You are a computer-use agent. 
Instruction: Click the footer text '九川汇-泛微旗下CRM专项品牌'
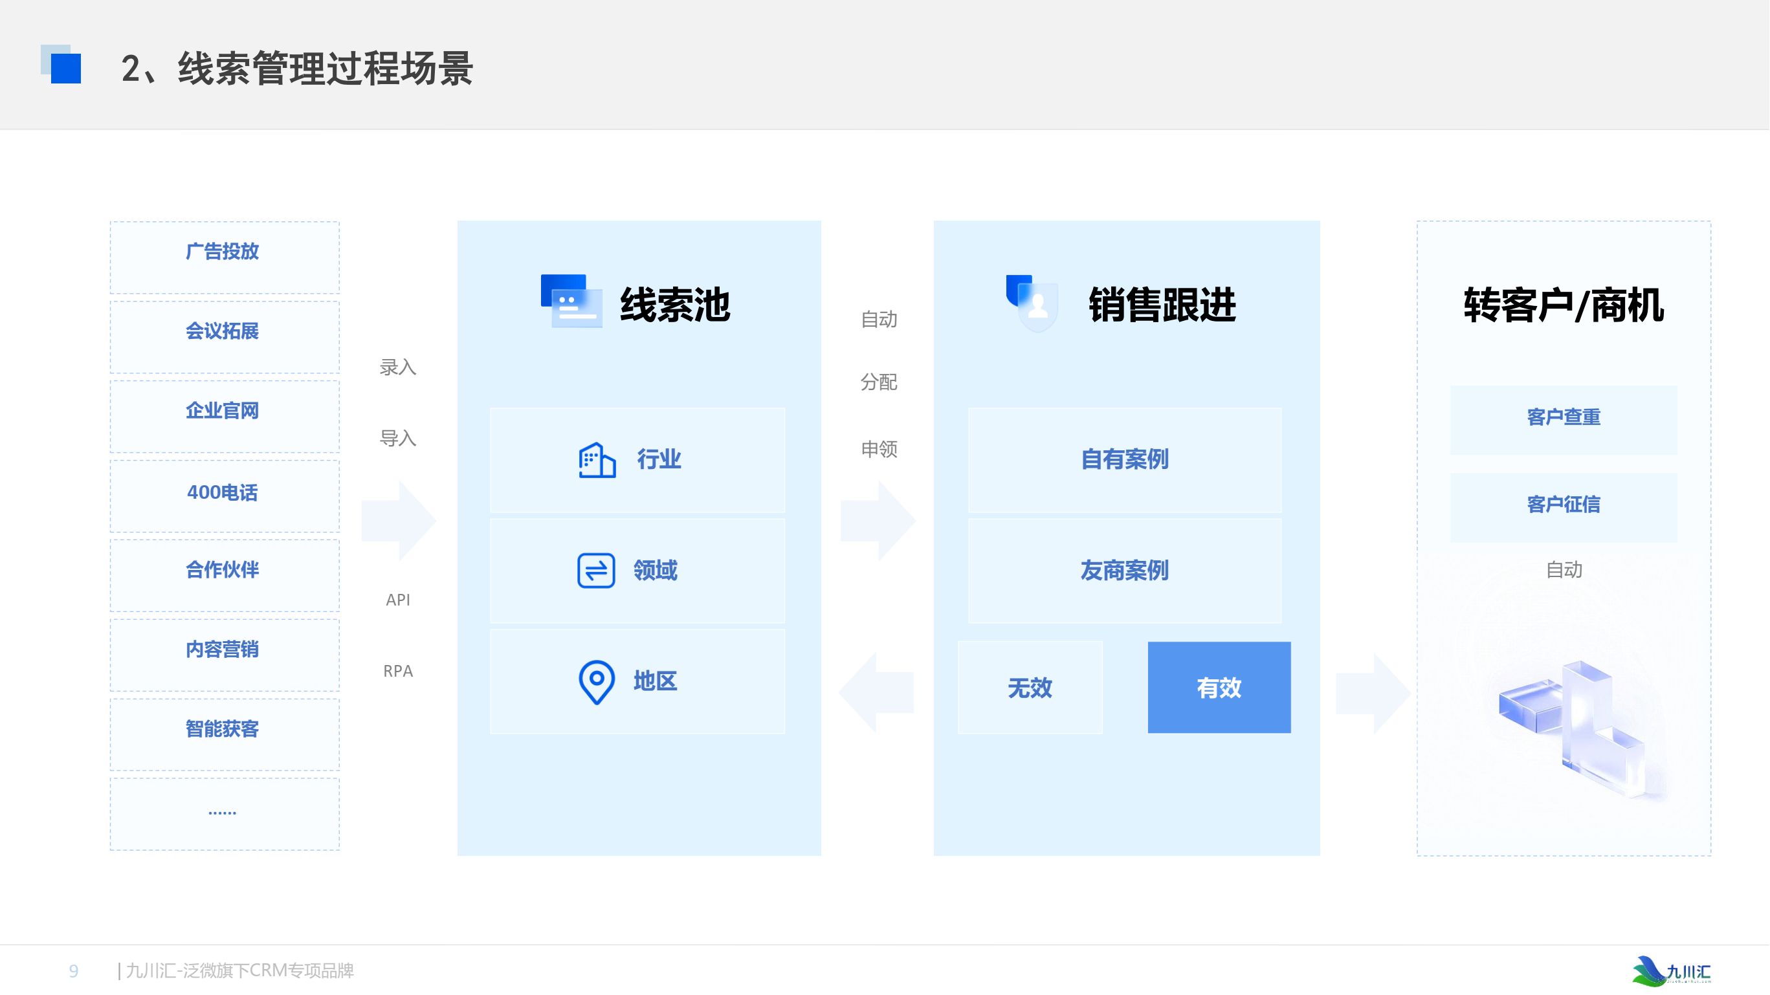pos(239,970)
